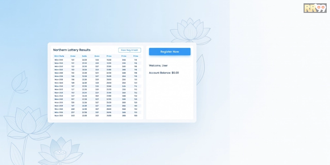Click the first Prize column header
330x165 pixels.
109,56
